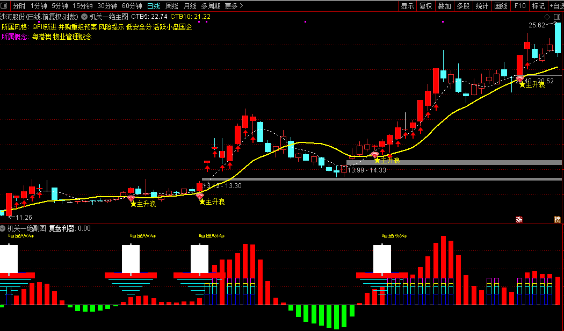Click the 所属风格 label
The image size is (564, 331).
point(15,27)
